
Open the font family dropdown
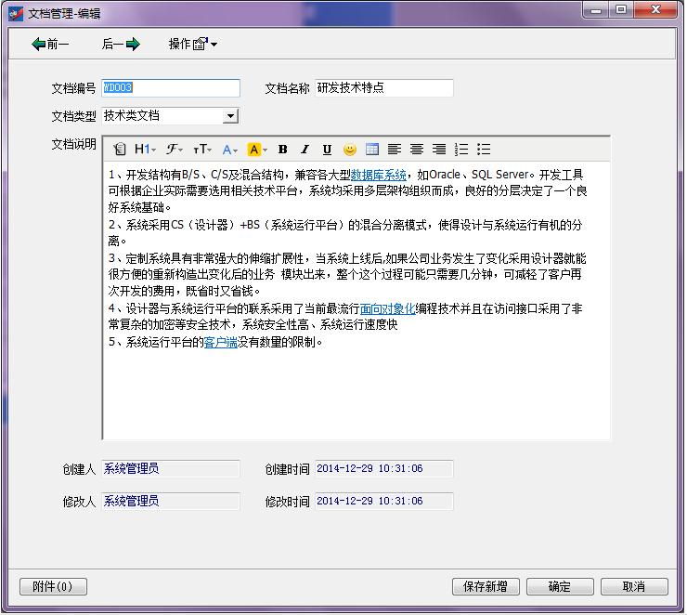coord(175,149)
